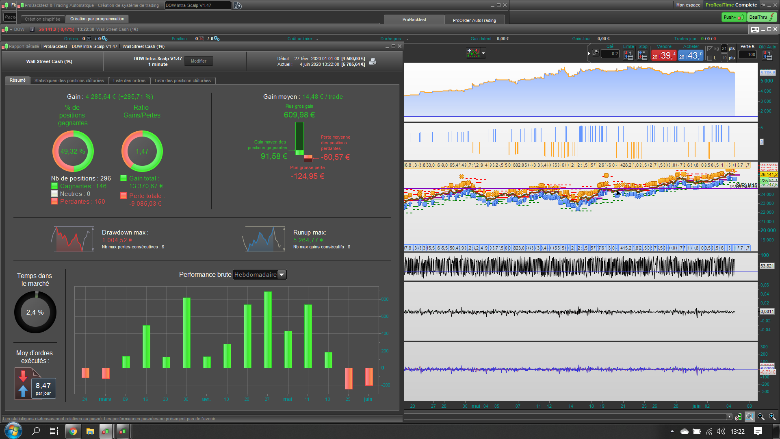Switch to Liste des ordres tab
Screen dimensions: 780x439
[129, 80]
